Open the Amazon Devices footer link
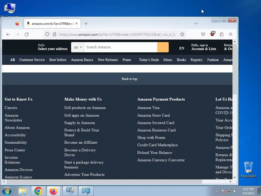The image size is (261, 196). pyautogui.click(x=18, y=170)
